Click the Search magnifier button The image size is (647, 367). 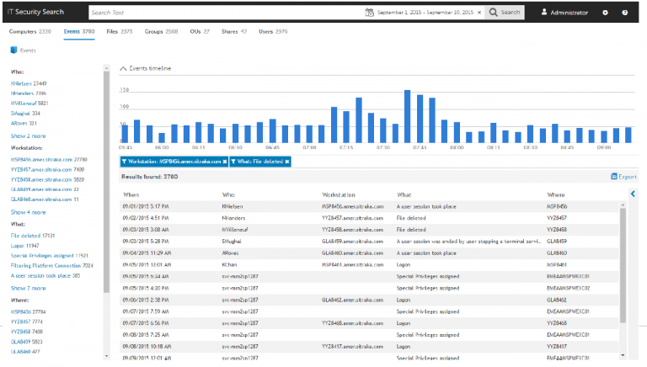point(505,13)
